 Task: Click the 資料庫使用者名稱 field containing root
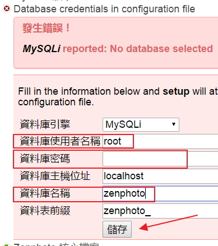point(160,141)
